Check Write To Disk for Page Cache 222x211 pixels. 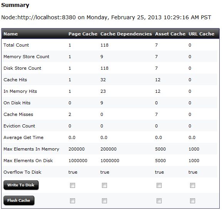coord(72,185)
